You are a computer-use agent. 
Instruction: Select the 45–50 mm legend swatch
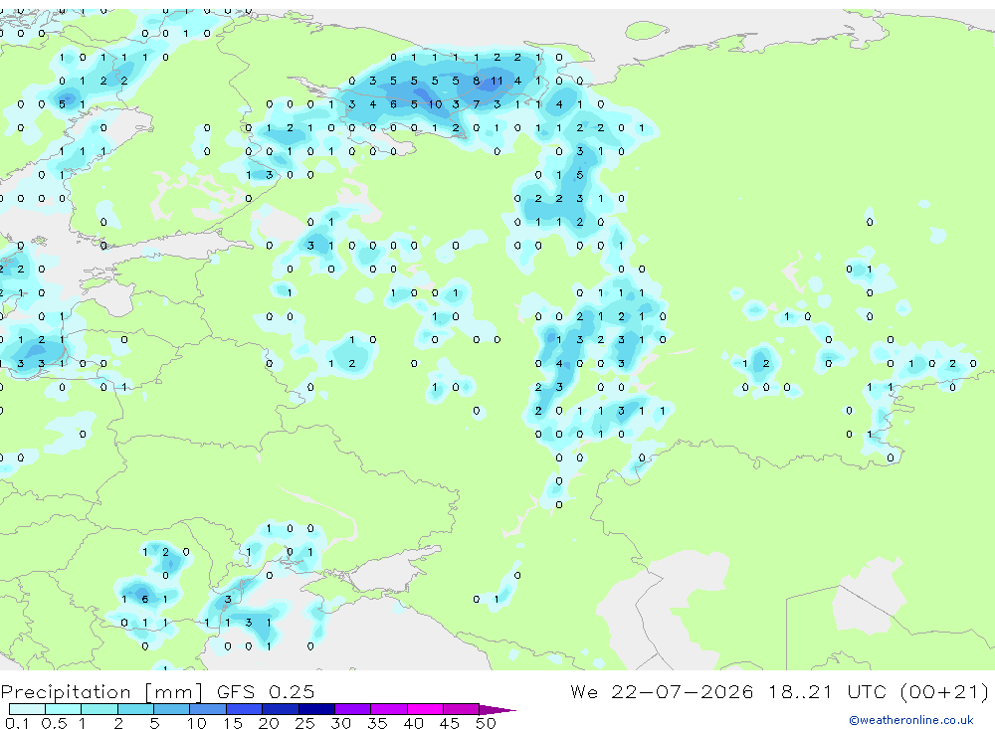462,709
